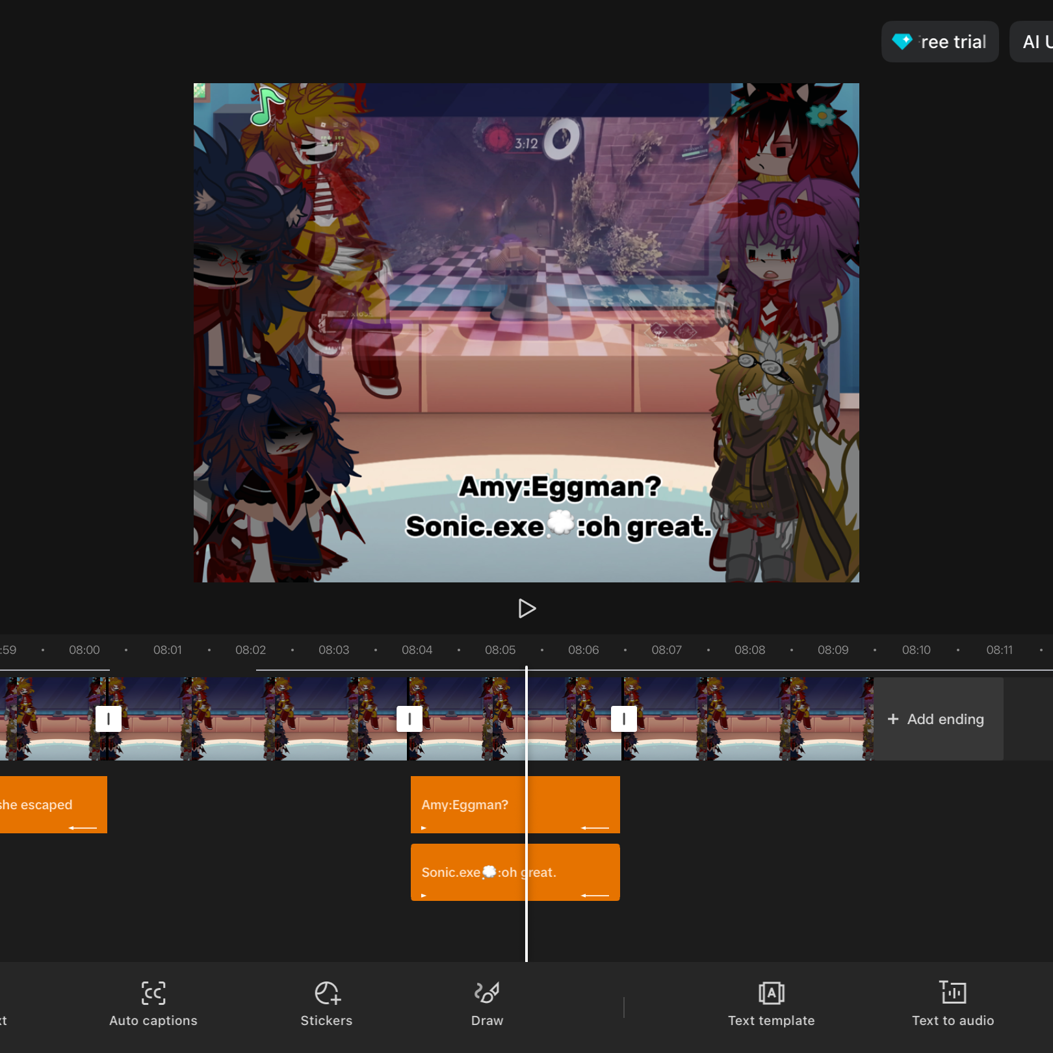Tap the transition marker near 08:00
The width and height of the screenshot is (1053, 1053).
point(109,719)
